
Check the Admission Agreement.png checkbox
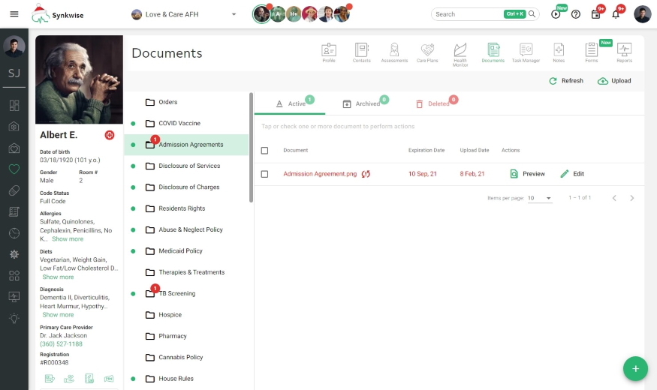[x=264, y=174]
